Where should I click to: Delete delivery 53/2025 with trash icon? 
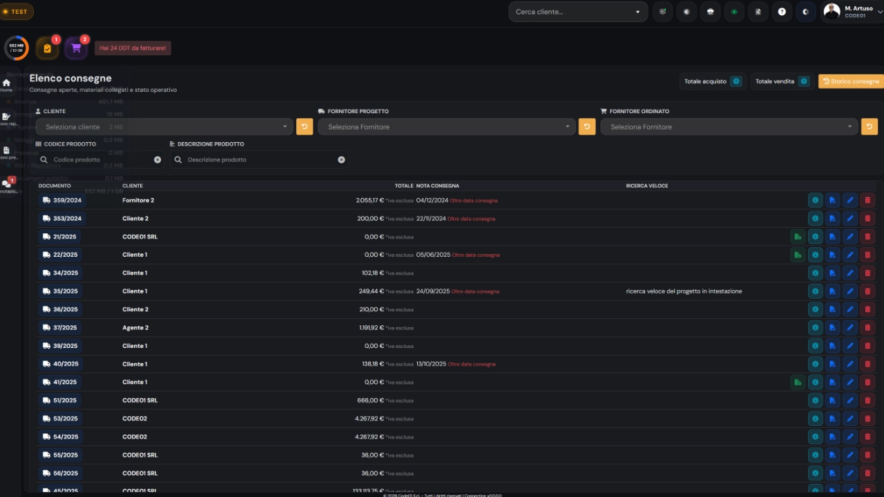(868, 418)
